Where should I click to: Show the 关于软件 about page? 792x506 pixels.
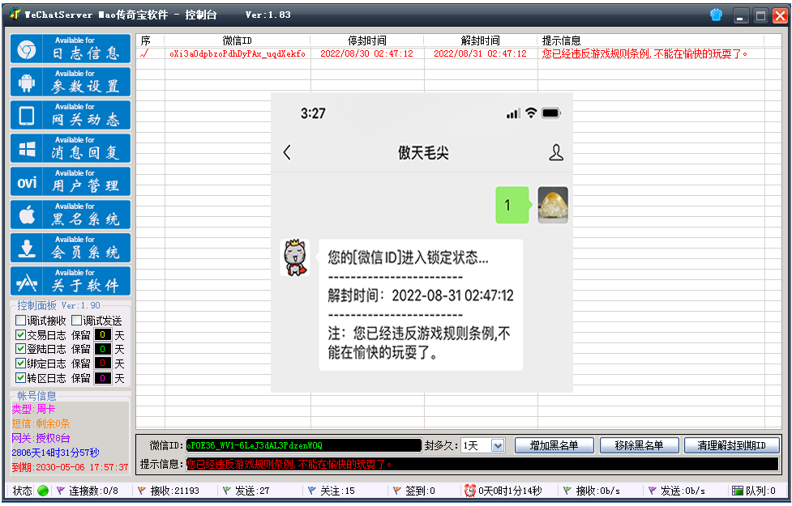coord(71,281)
